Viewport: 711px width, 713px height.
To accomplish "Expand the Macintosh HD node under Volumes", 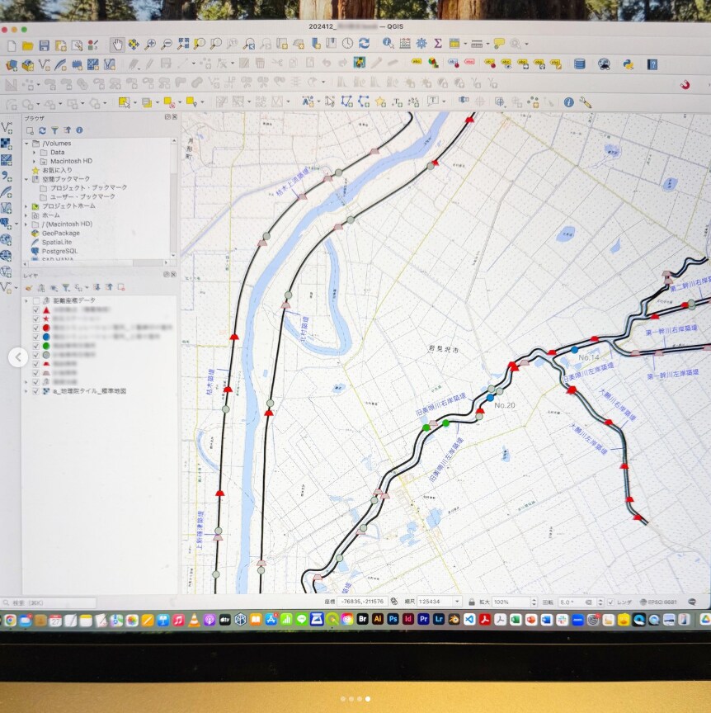I will click(x=34, y=162).
